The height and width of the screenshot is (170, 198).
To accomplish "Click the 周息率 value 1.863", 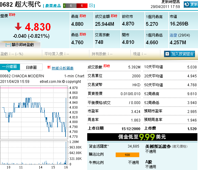I will pyautogui.click(x=136, y=120).
